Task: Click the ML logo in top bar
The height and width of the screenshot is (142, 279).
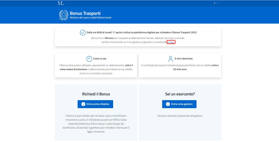Action: pyautogui.click(x=61, y=3)
